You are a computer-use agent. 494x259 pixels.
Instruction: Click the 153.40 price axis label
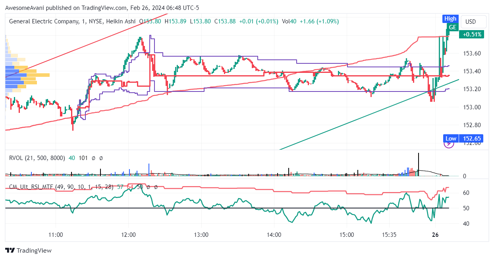pos(472,71)
